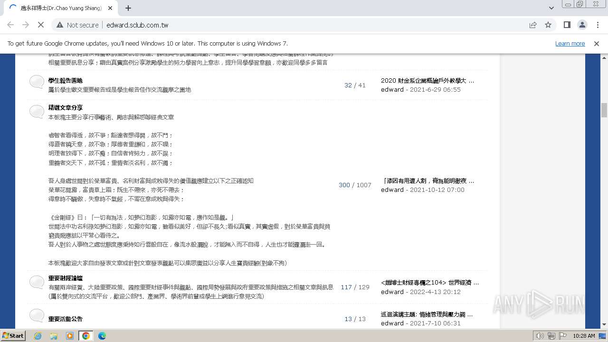
Task: Click the 重要活動公告 forum bubble icon
Action: (x=37, y=315)
